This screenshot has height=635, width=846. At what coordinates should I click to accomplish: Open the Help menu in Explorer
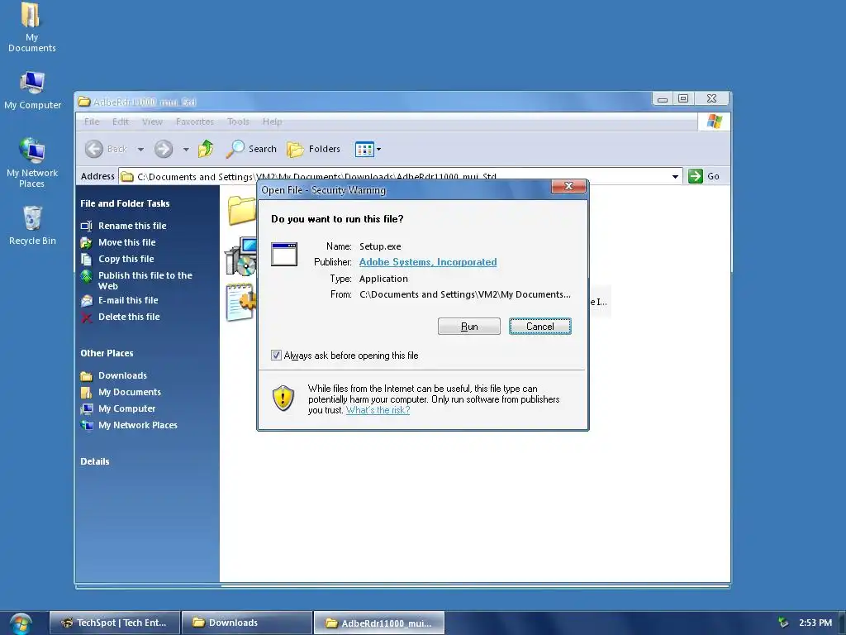(273, 122)
